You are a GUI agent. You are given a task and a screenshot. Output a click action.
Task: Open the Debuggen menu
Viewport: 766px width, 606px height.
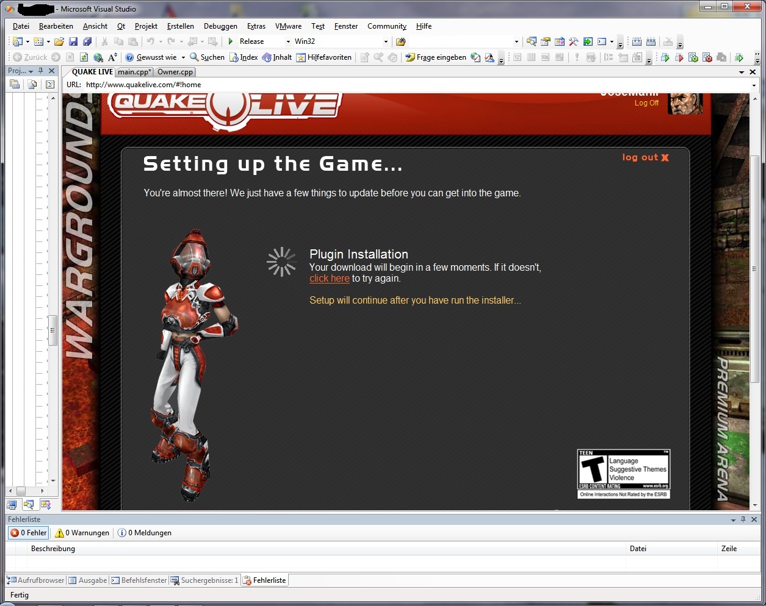coord(220,26)
